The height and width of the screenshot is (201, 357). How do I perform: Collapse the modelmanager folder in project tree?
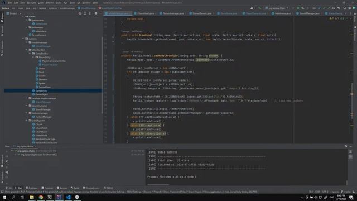coord(27,42)
